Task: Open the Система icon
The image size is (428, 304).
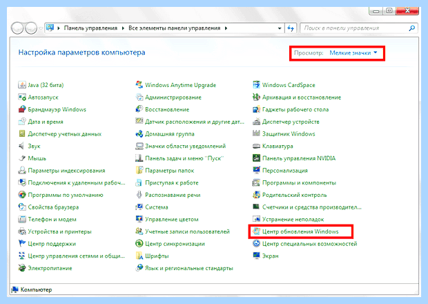Action: click(x=139, y=207)
